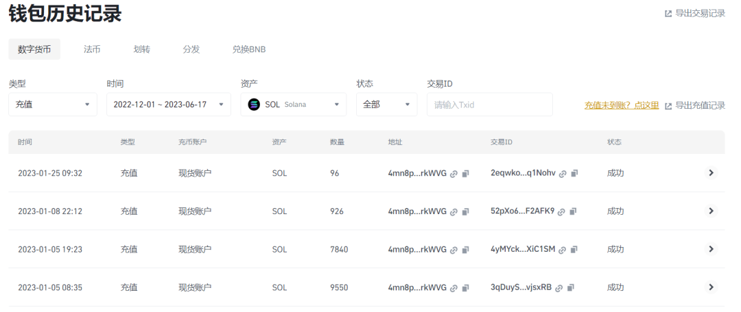
Task: Open transaction link for 2eqwko...q1Nohv
Action: (563, 173)
